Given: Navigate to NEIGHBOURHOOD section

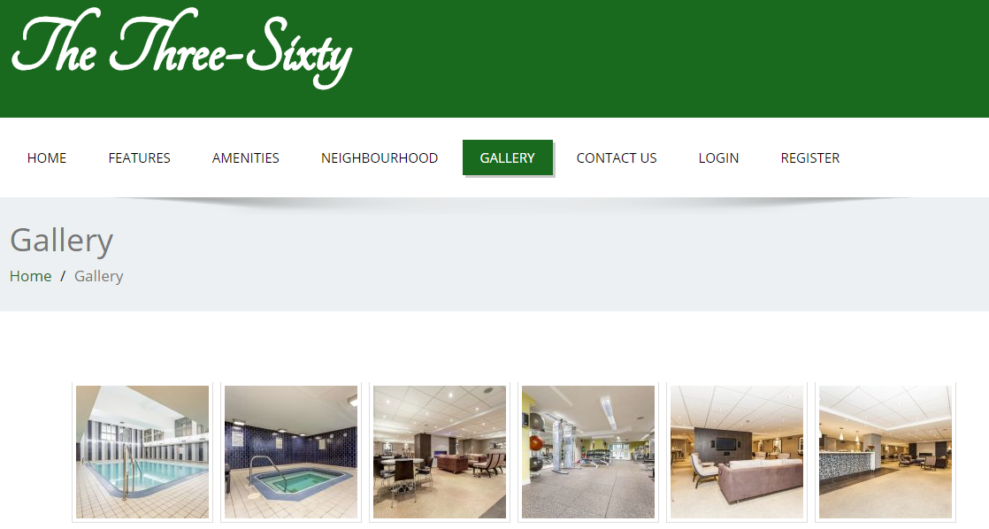Looking at the screenshot, I should click(x=379, y=157).
